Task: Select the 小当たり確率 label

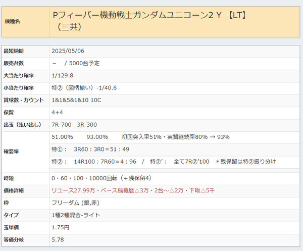Action: pos(19,88)
